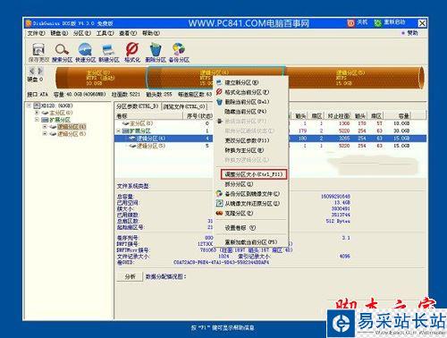Open the 查看 View menu
The width and height of the screenshot is (447, 338).
coord(128,33)
